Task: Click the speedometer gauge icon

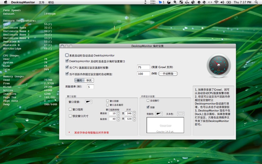Action: pos(219,65)
